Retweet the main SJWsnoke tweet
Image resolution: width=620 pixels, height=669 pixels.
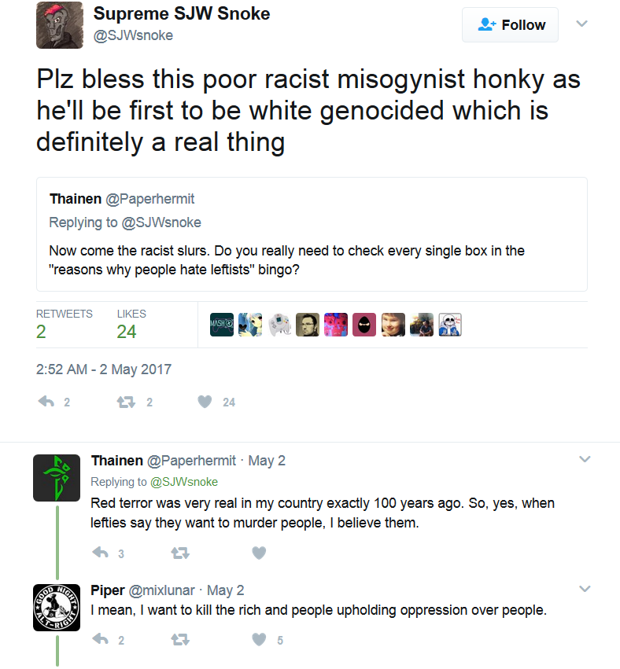point(126,402)
